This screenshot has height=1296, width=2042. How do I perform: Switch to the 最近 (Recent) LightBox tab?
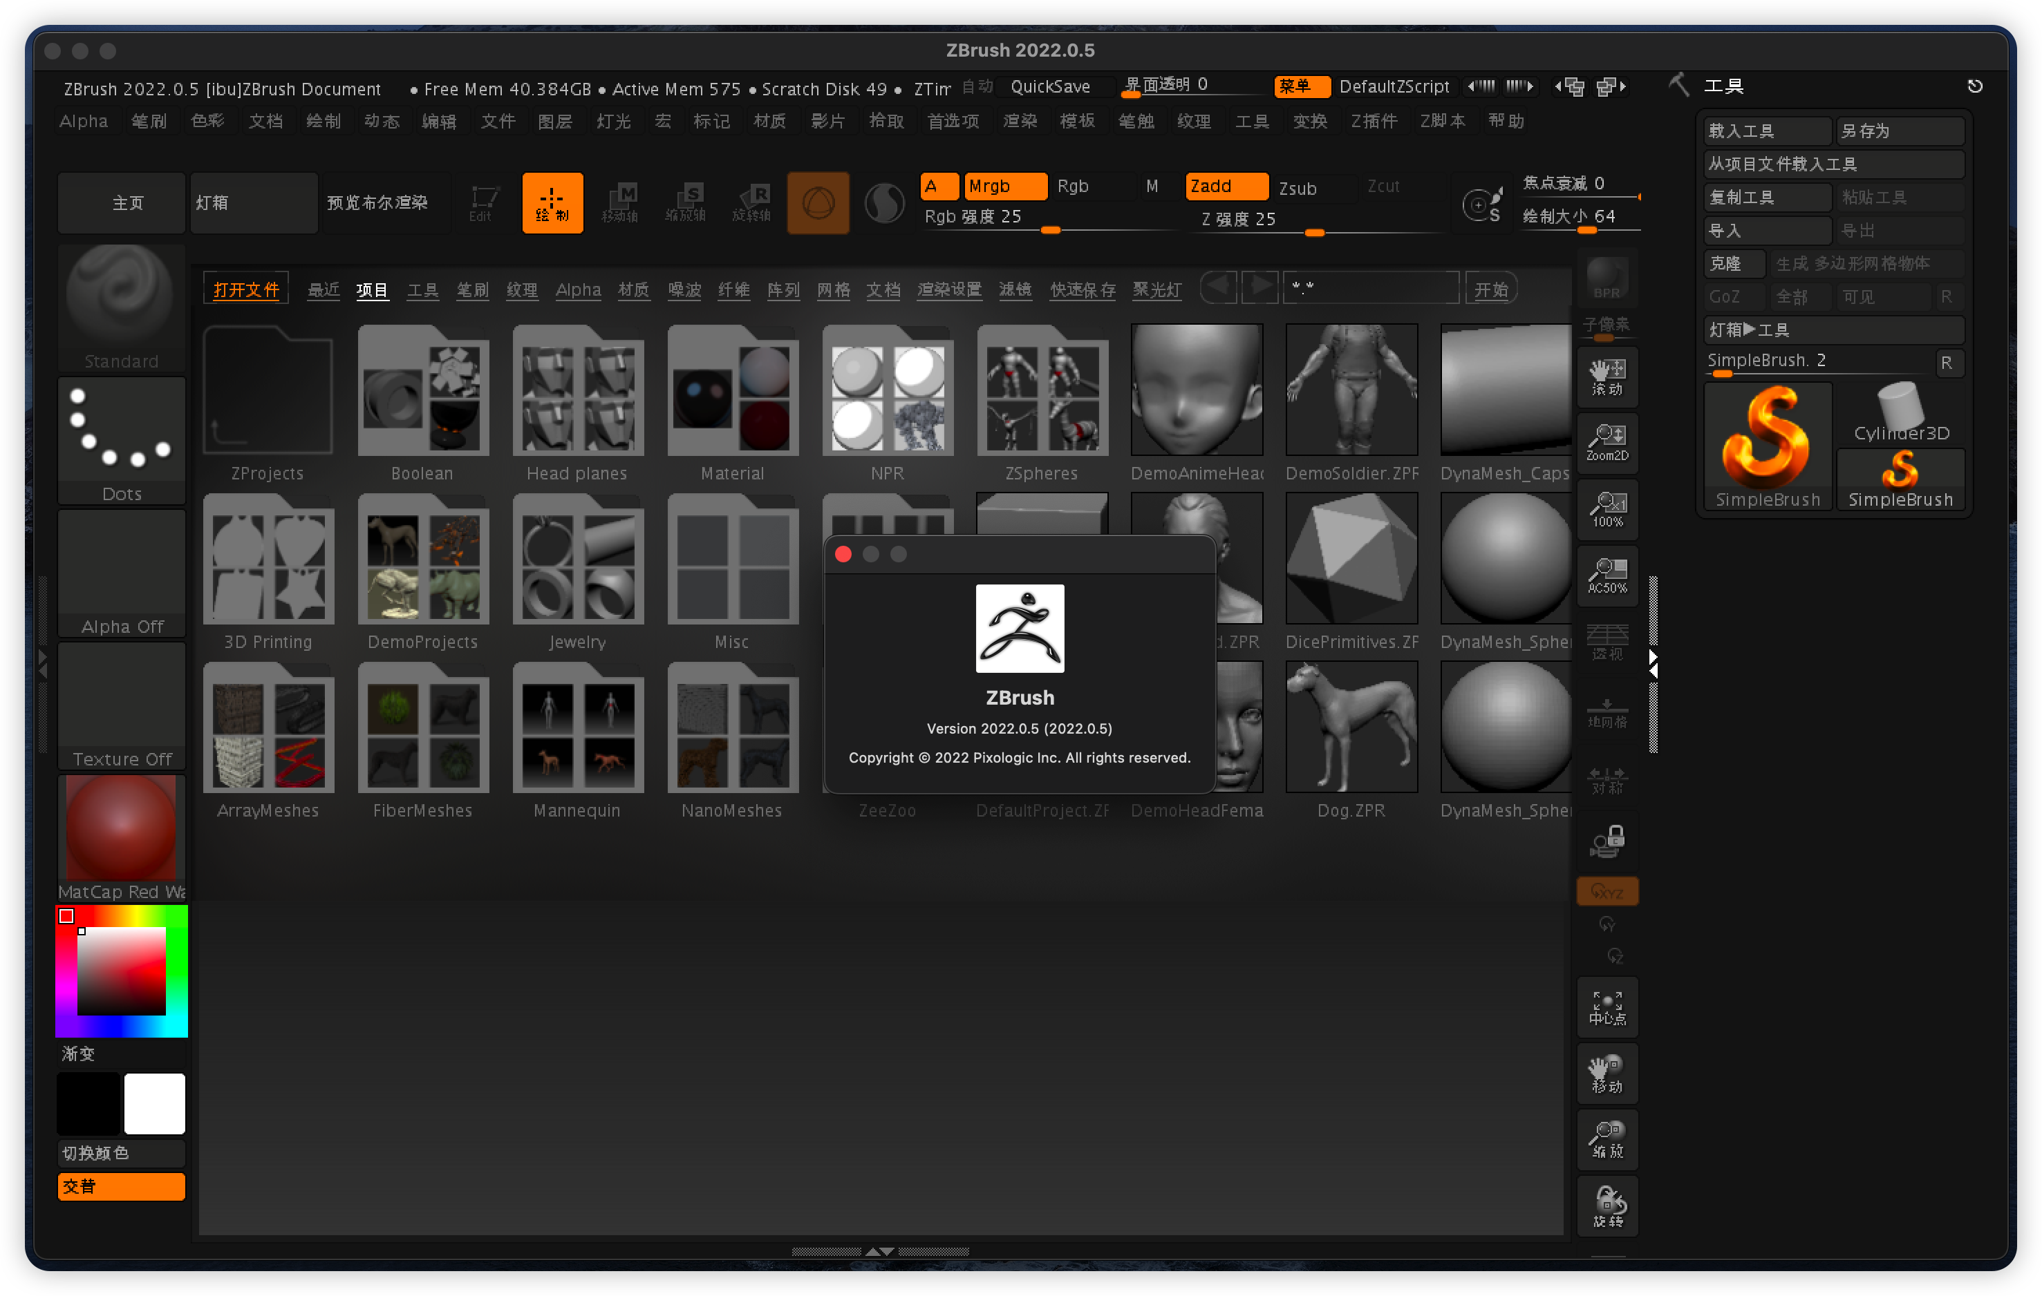pos(323,290)
